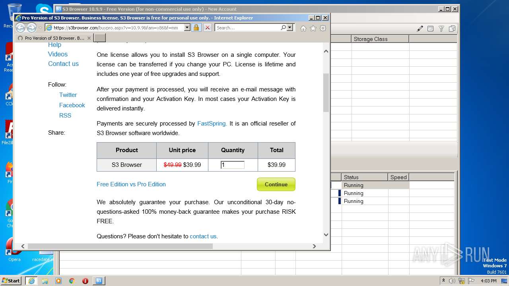
Task: Open the IE Home page icon
Action: point(303,28)
